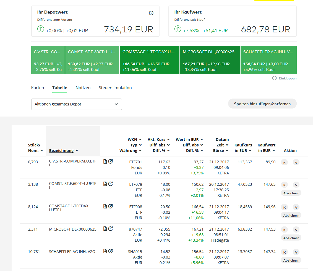Image resolution: width=313 pixels, height=271 pixels.
Task: Collapse the tiles with Einklappen
Action: tap(284, 78)
